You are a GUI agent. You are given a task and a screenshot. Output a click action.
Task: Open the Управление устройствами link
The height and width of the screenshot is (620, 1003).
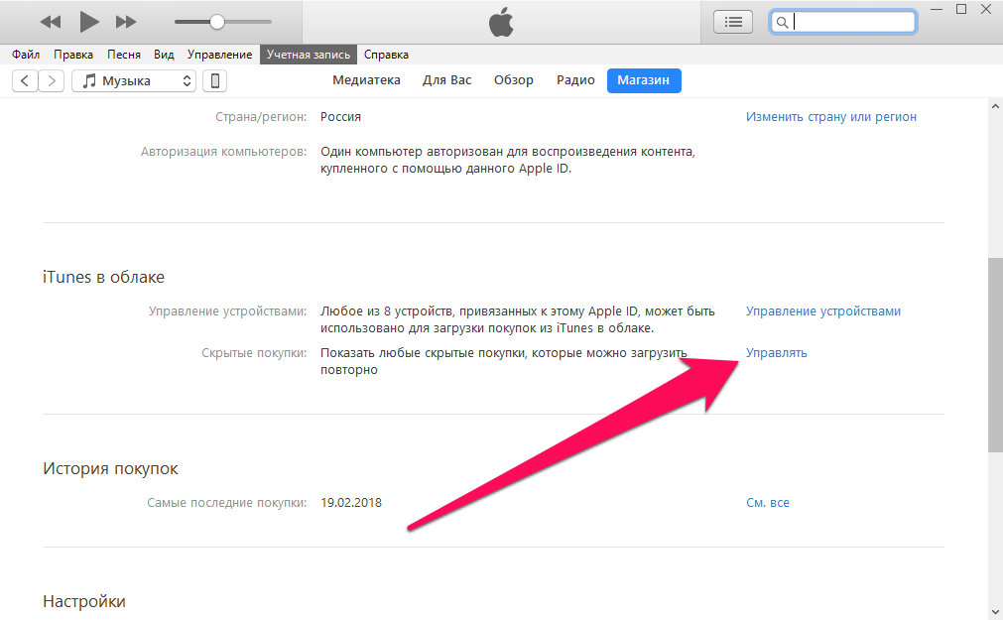pyautogui.click(x=823, y=311)
